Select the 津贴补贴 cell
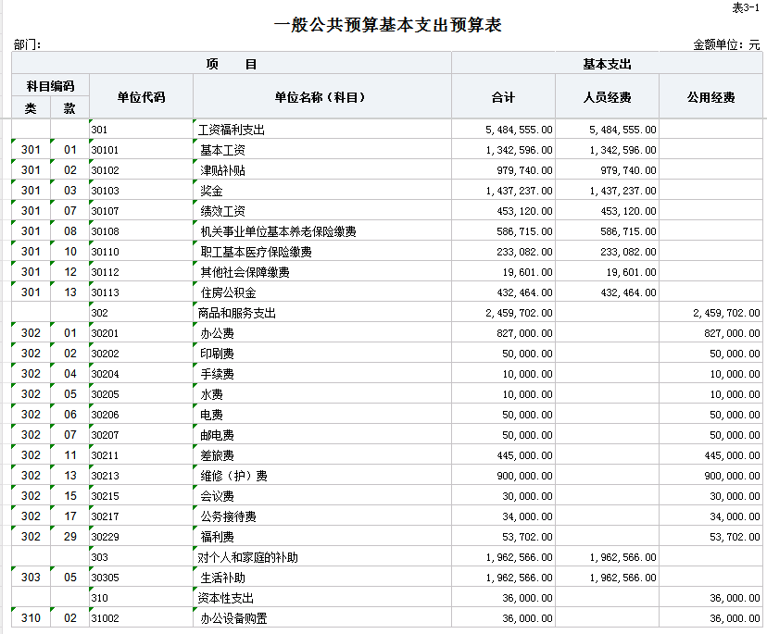 click(321, 170)
